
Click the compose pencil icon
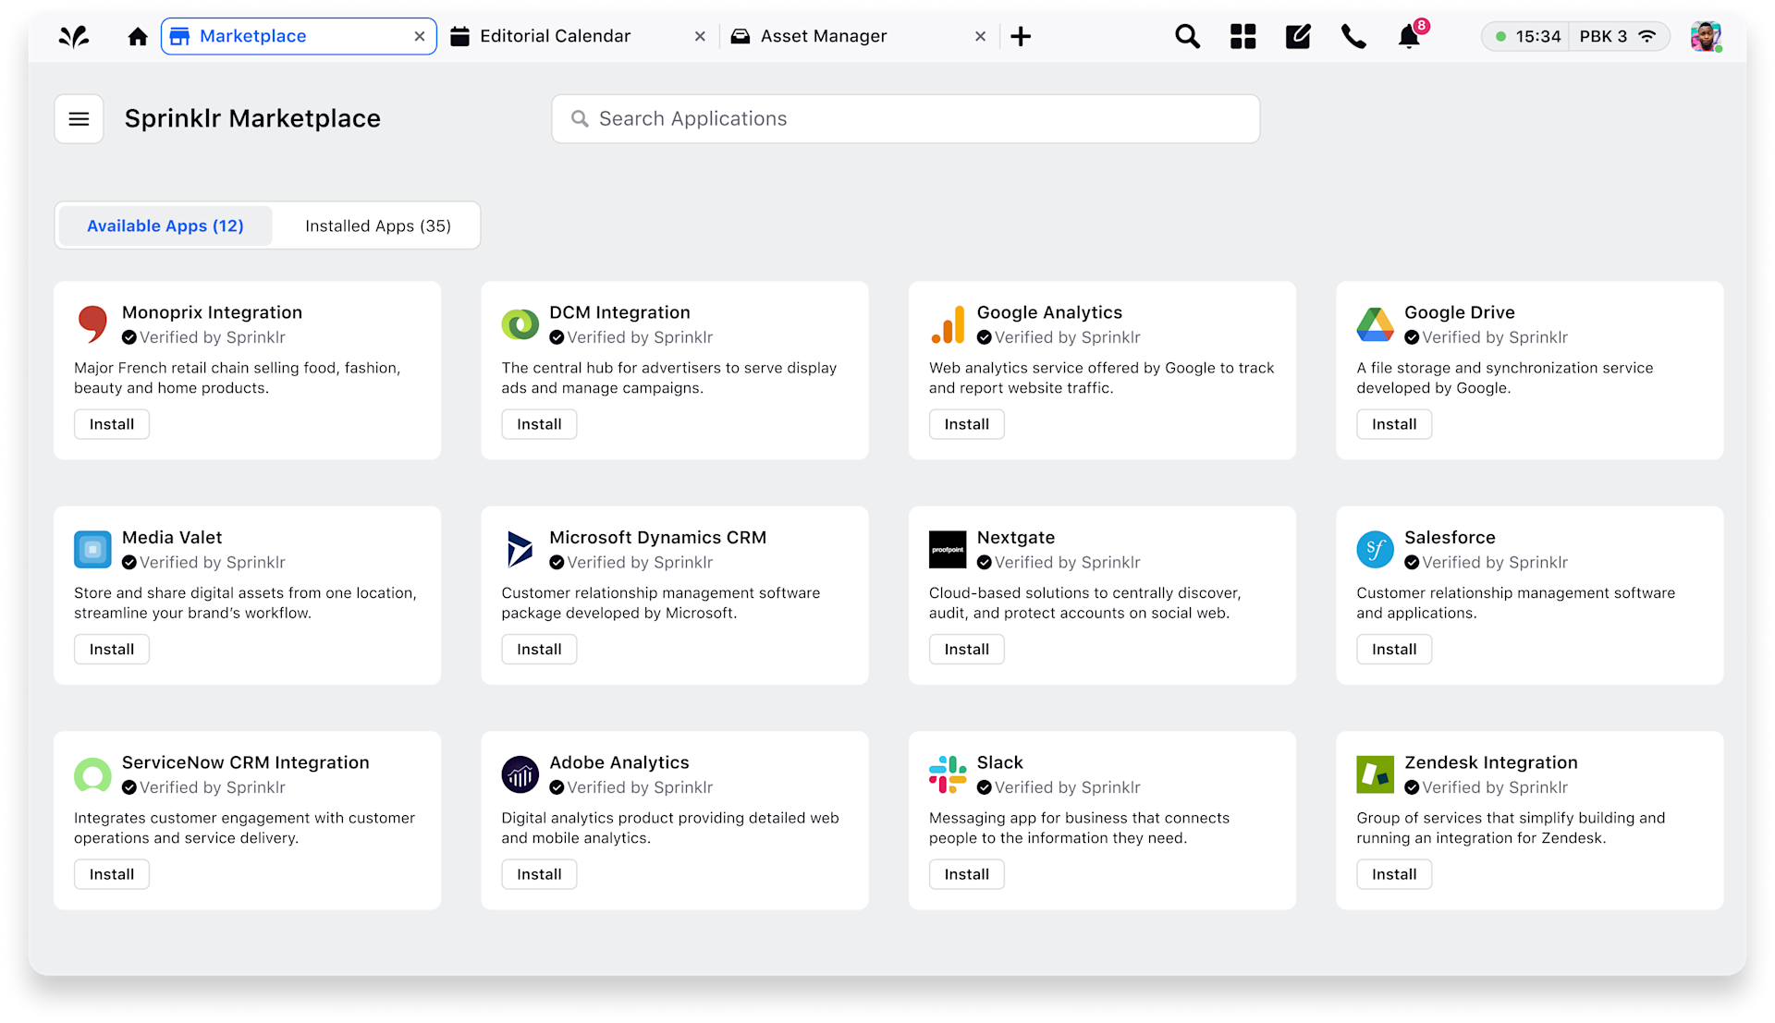(1298, 36)
